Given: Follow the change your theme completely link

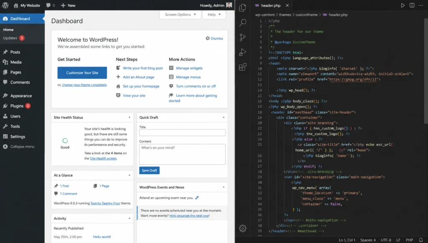Looking at the screenshot, I should 84,85.
